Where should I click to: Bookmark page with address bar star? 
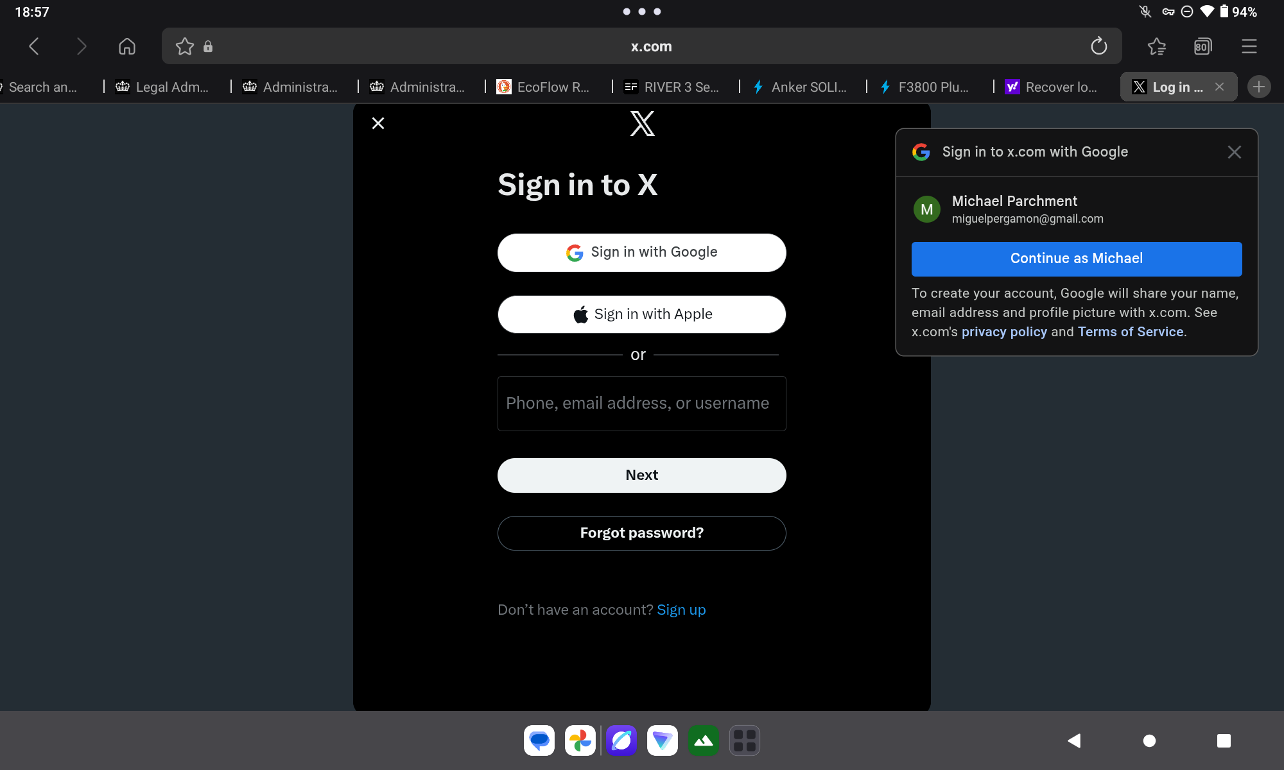point(185,46)
